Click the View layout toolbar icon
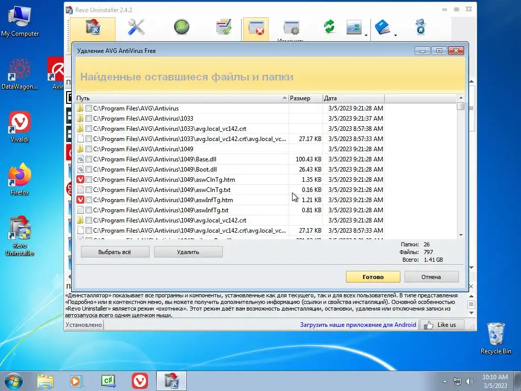 pos(354,27)
